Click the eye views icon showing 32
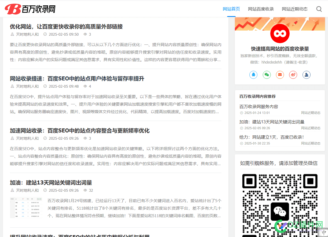This screenshot has width=328, height=237. [x=85, y=190]
